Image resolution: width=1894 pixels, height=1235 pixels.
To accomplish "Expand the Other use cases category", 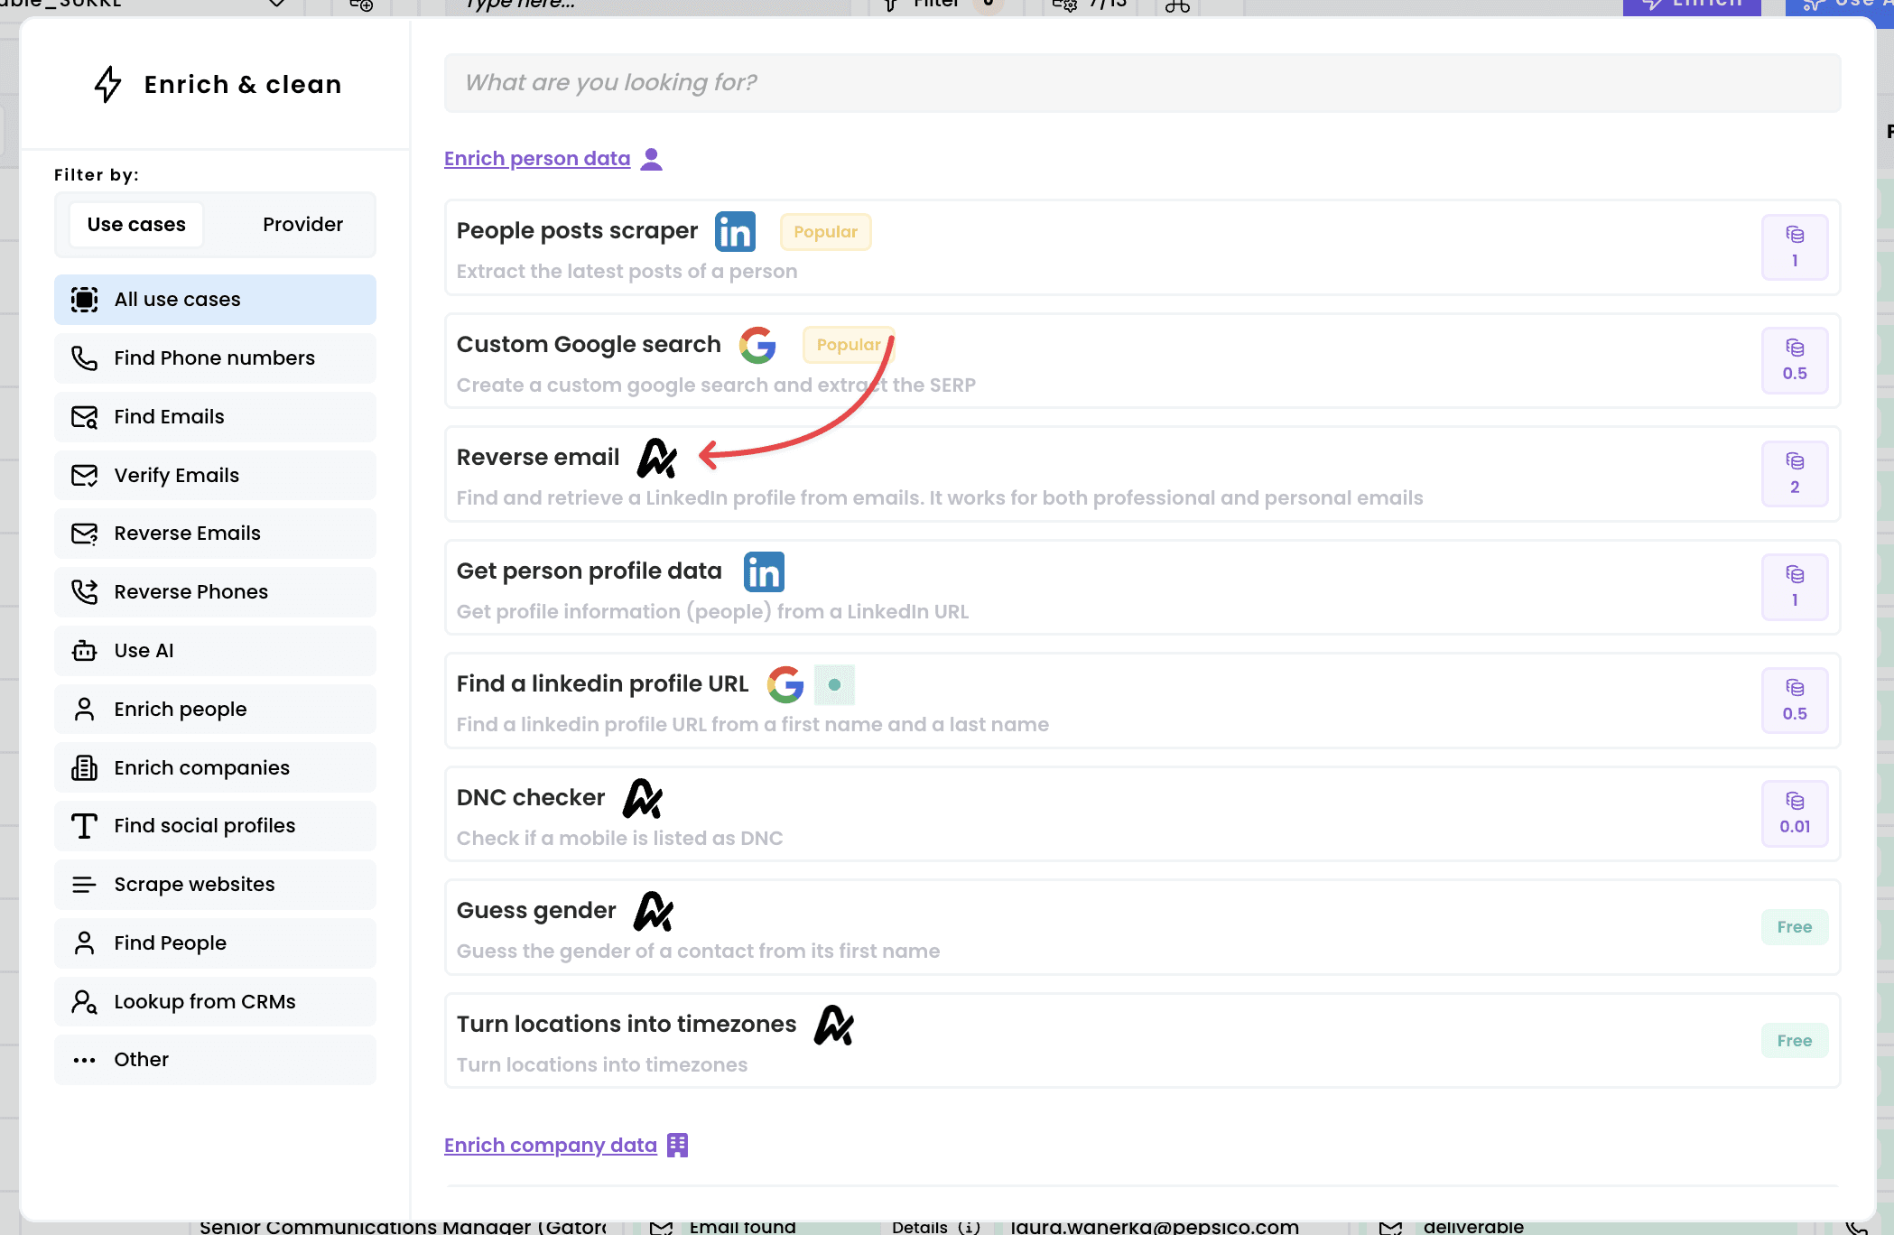I will pos(215,1060).
